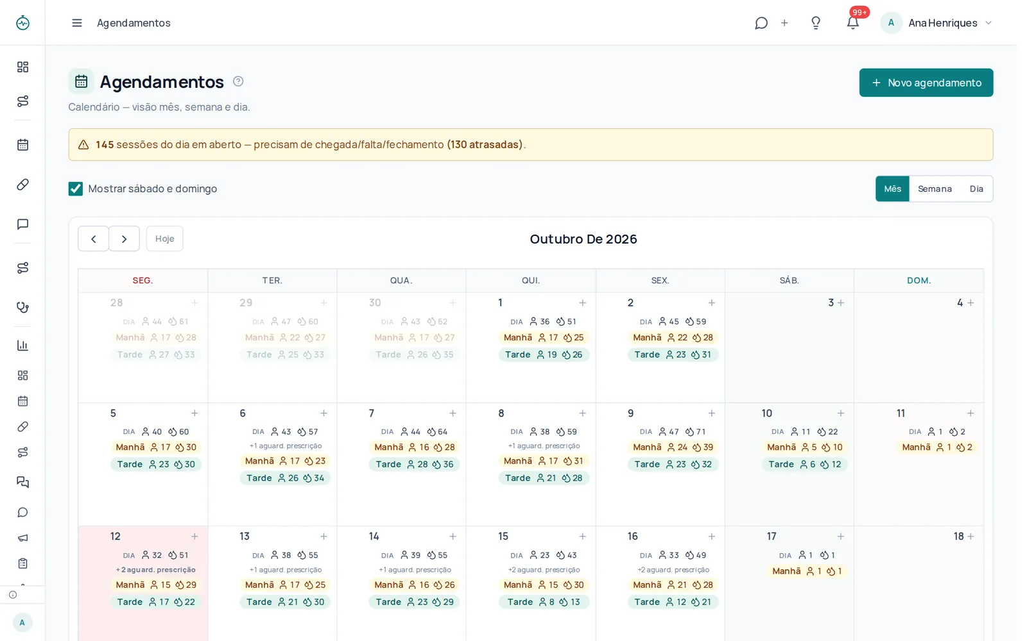Open the pill medication icon in sidebar
This screenshot has width=1027, height=641.
tap(22, 185)
